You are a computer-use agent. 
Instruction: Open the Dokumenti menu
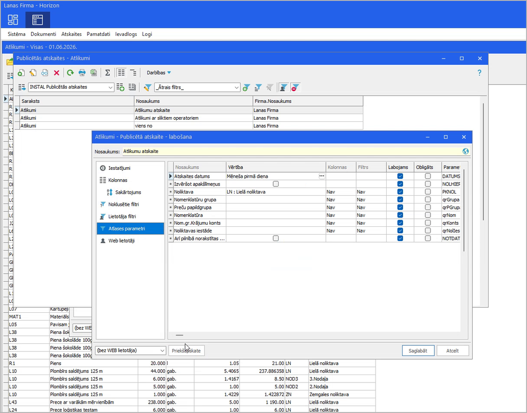[x=43, y=34]
